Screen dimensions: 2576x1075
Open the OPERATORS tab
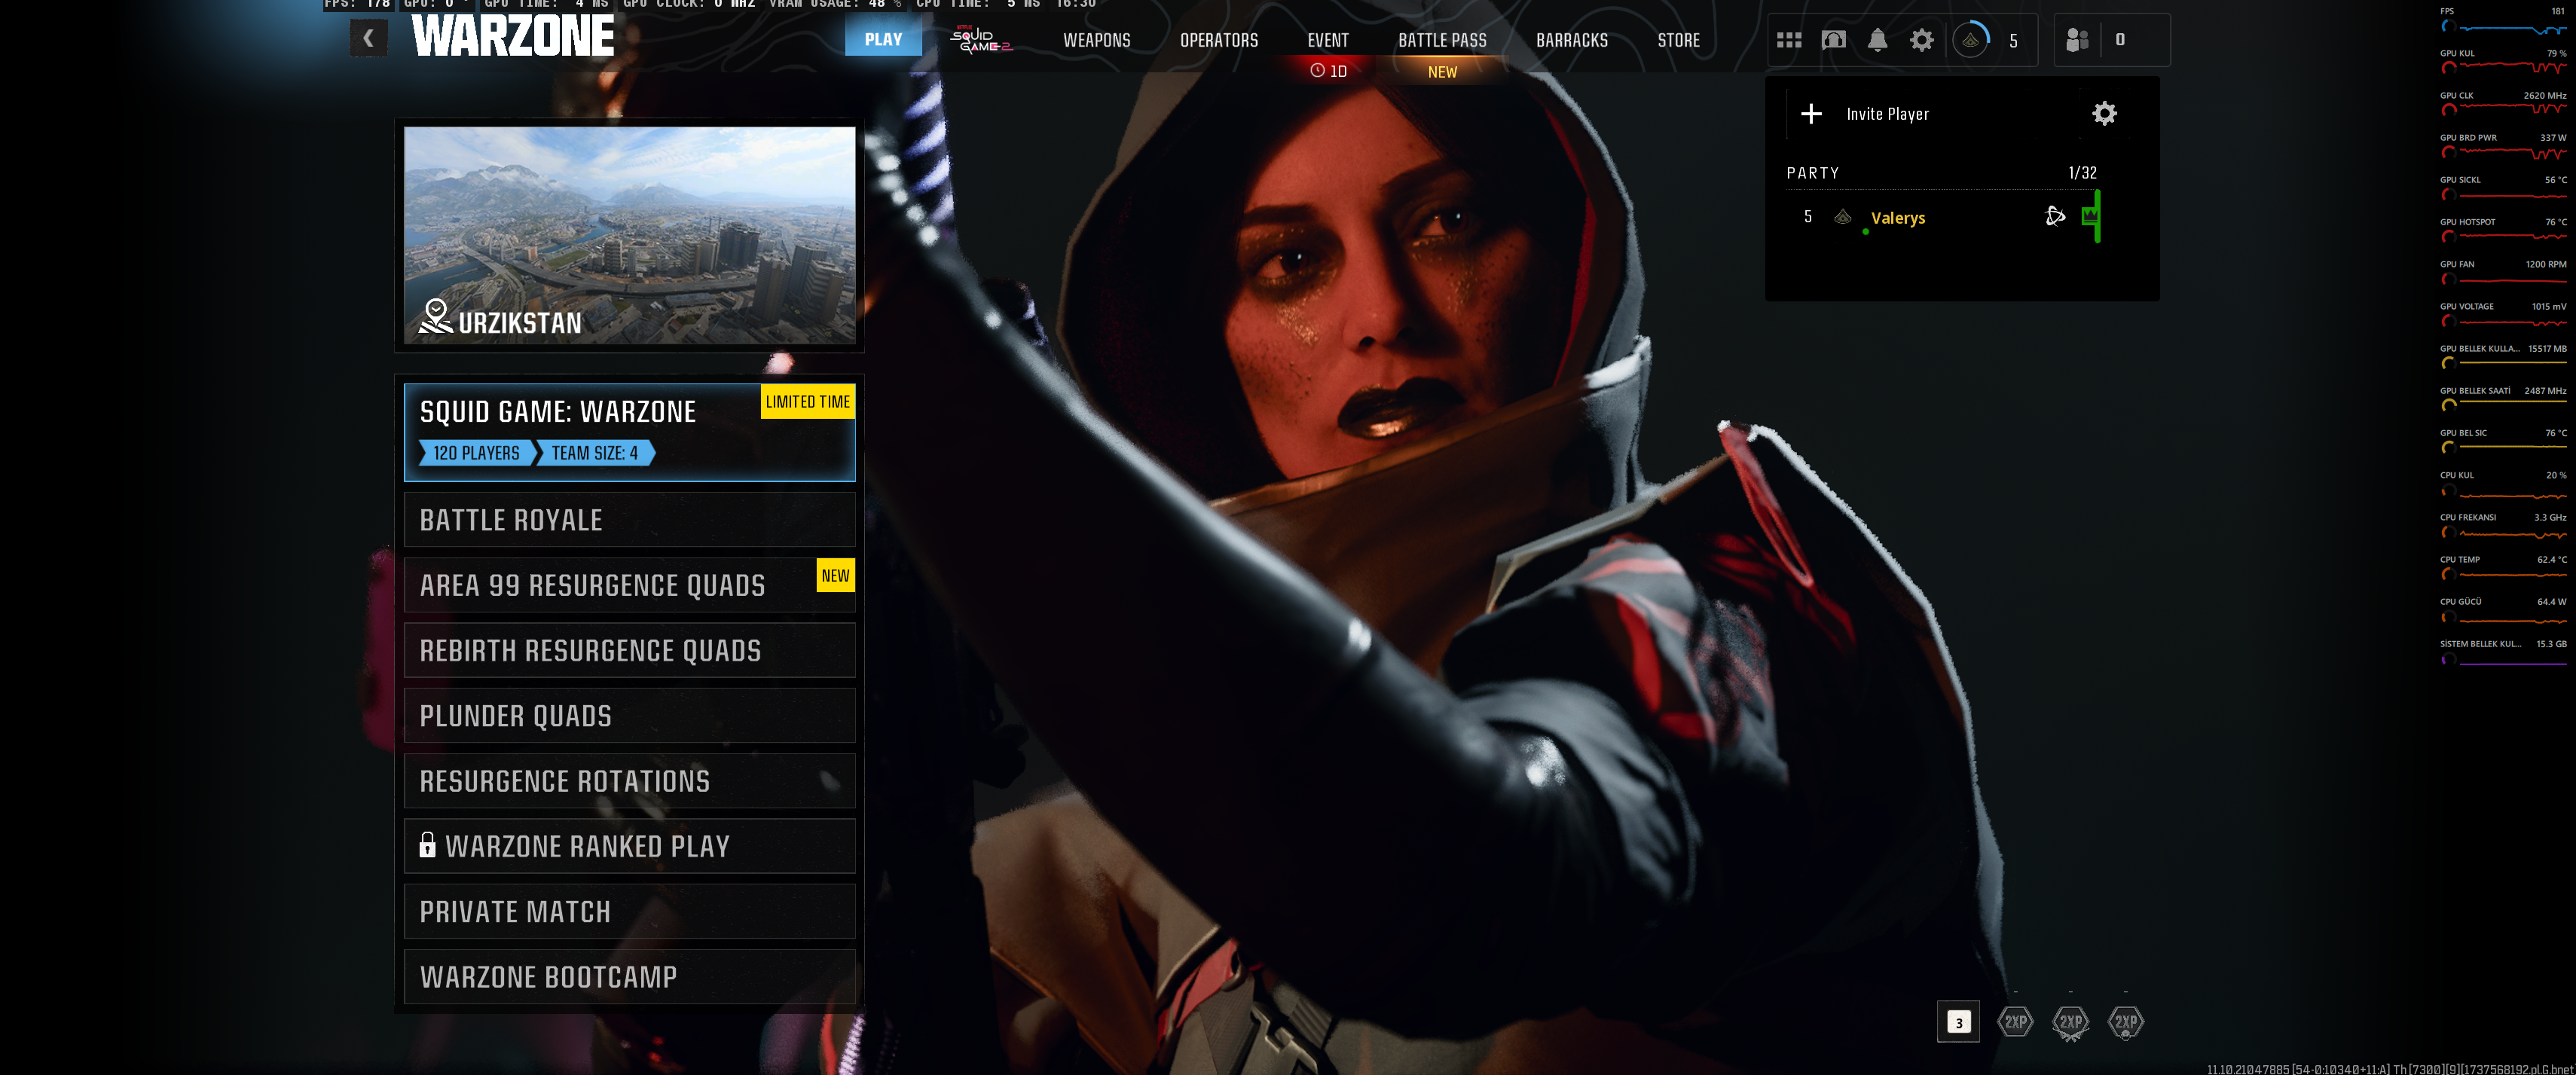point(1219,40)
